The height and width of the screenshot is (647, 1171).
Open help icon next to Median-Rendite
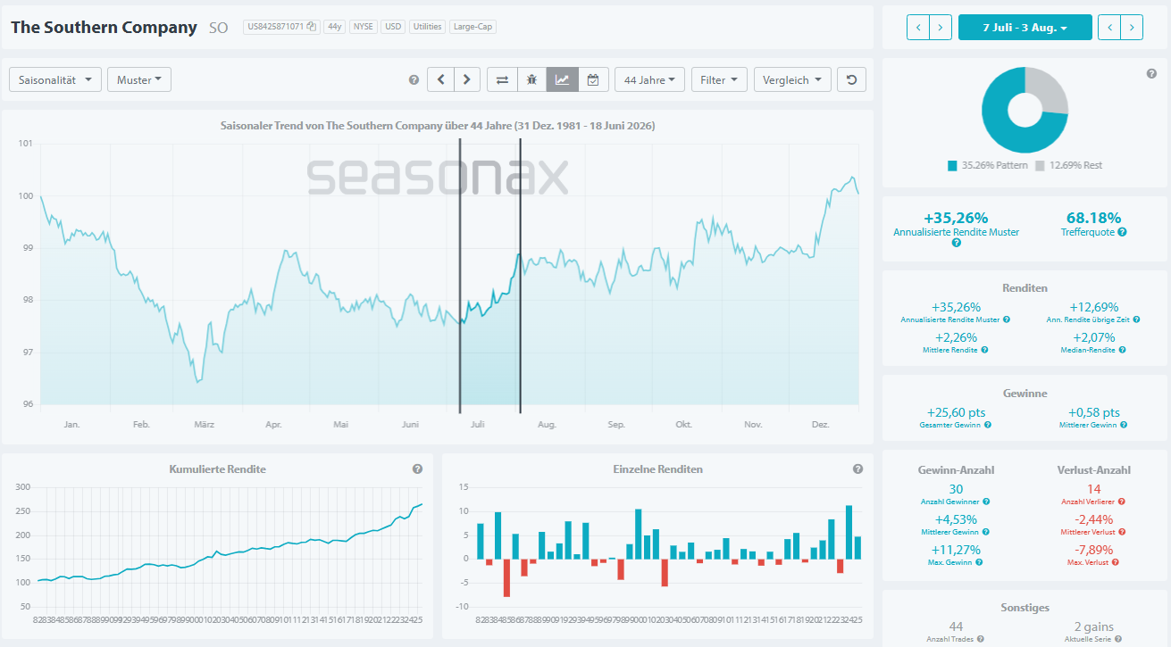click(x=1124, y=350)
